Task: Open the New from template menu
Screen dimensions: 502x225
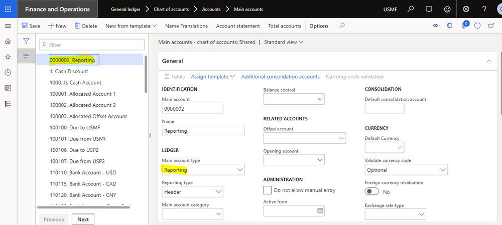Action: 131,26
